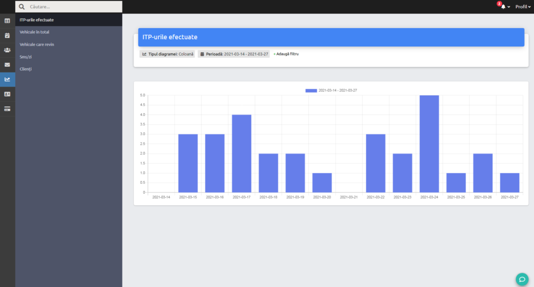Toggle the 2021-03-14 - 2021-03-27 legend dataset
This screenshot has height=287, width=534.
click(331, 90)
